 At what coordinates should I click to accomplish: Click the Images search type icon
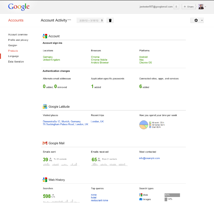[141, 199]
